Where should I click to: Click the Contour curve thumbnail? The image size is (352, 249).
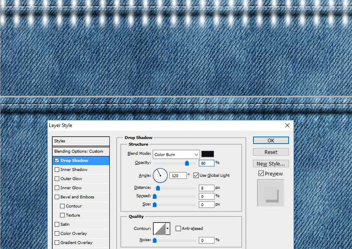(159, 228)
